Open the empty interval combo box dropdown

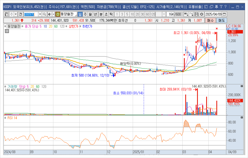(x=164, y=14)
